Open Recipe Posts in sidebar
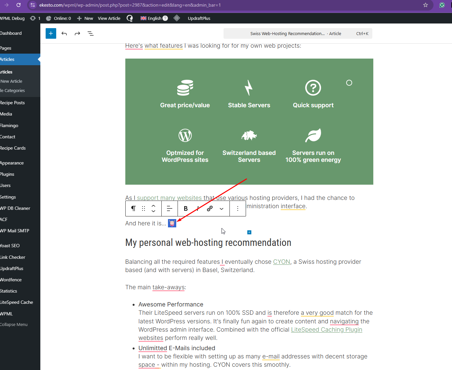The height and width of the screenshot is (370, 452). tap(12, 103)
